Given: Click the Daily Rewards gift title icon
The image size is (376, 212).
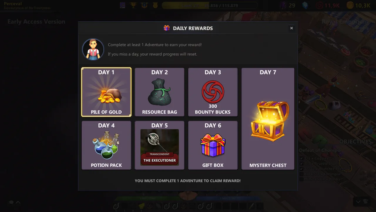Looking at the screenshot, I should pyautogui.click(x=167, y=28).
